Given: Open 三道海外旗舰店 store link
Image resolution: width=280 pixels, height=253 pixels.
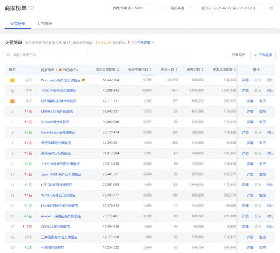Looking at the screenshot, I should [x=52, y=248].
